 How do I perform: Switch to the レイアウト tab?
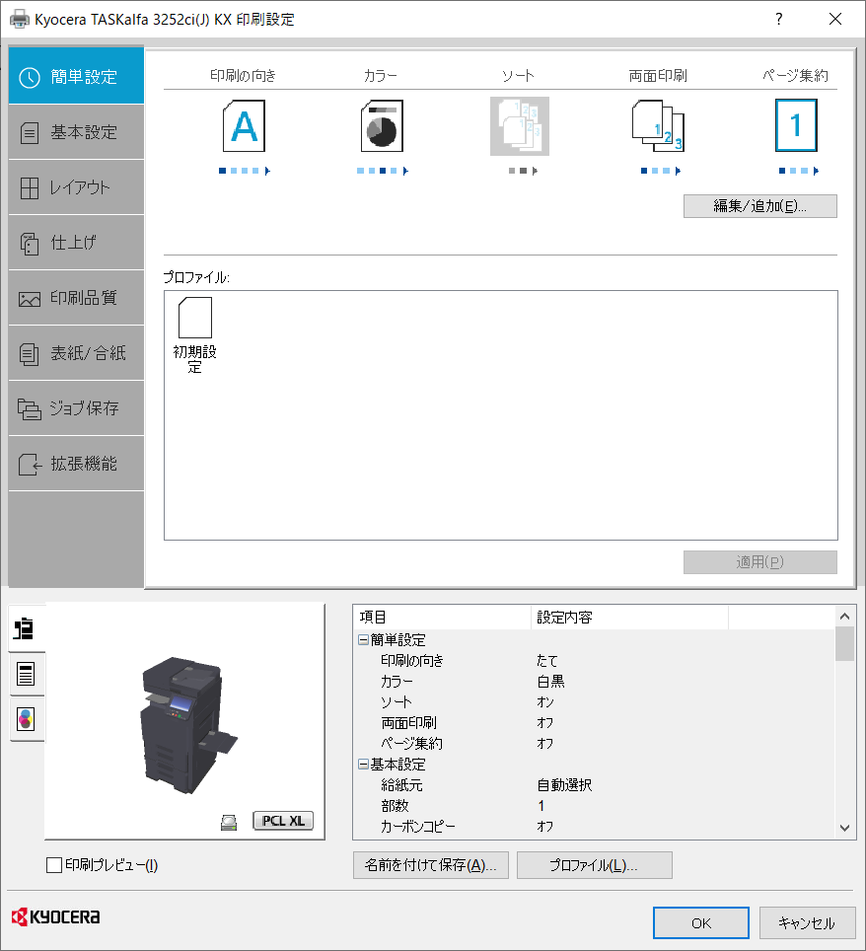coord(76,187)
